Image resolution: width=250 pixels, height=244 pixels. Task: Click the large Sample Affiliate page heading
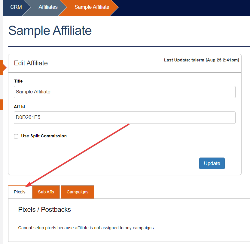50,31
